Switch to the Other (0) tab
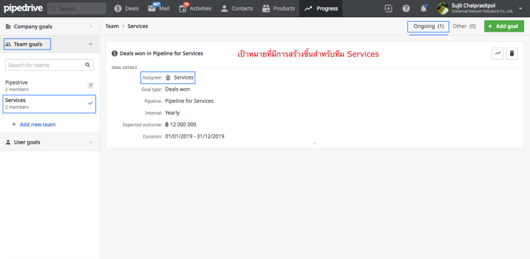Image resolution: width=530 pixels, height=259 pixels. tap(464, 26)
